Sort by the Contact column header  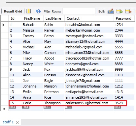(x=89, y=18)
